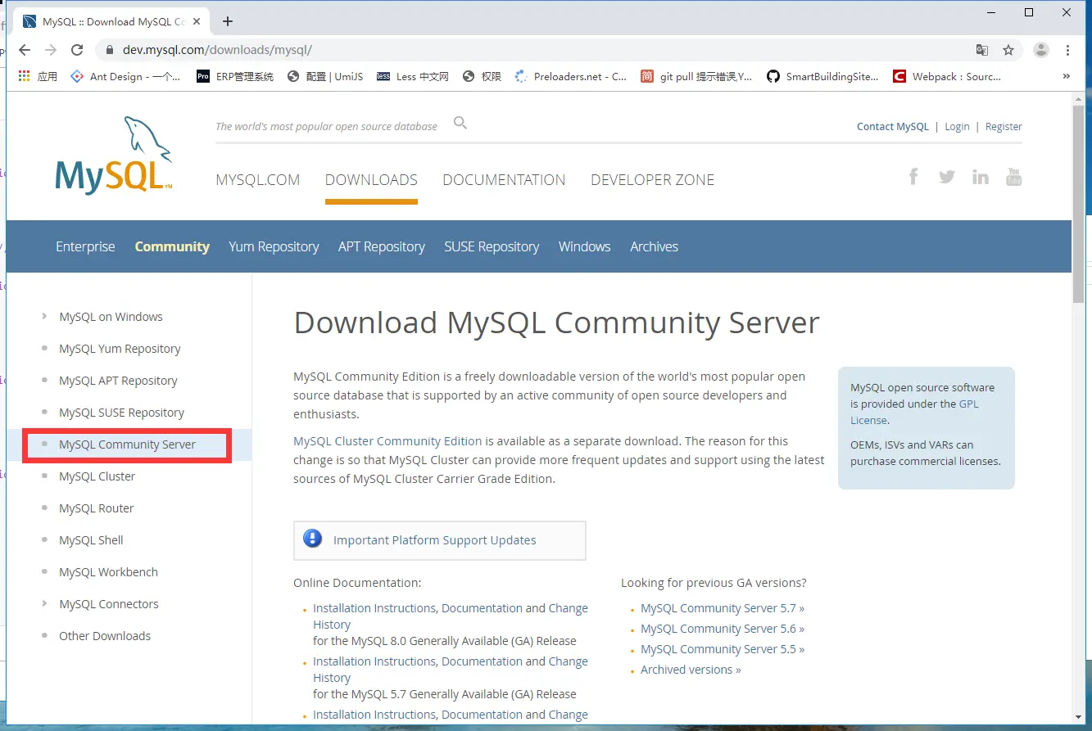The height and width of the screenshot is (731, 1092).
Task: Open the Chrome three-dot menu
Action: (1068, 50)
